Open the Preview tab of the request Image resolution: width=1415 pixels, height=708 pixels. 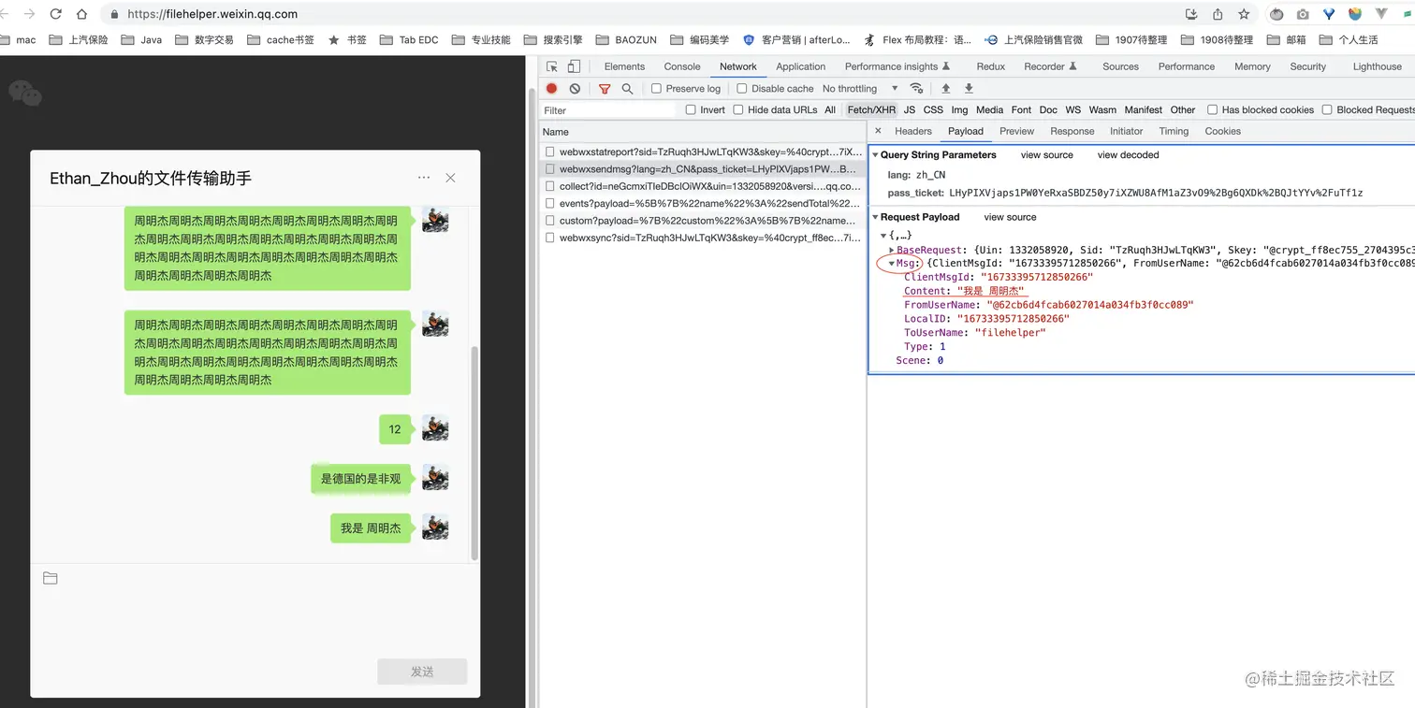click(1016, 131)
